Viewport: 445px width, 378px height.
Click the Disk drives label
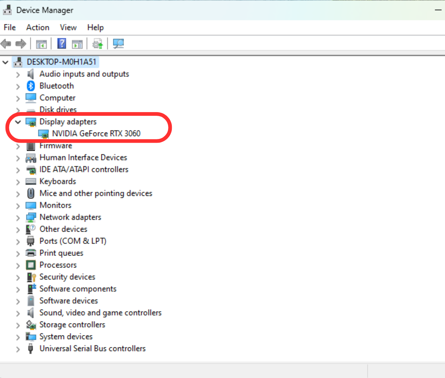coord(58,110)
